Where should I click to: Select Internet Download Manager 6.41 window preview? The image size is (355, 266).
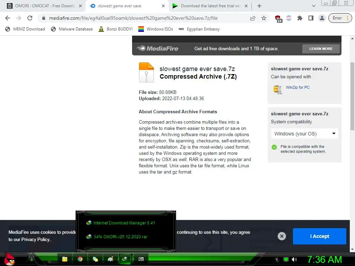(x=121, y=223)
